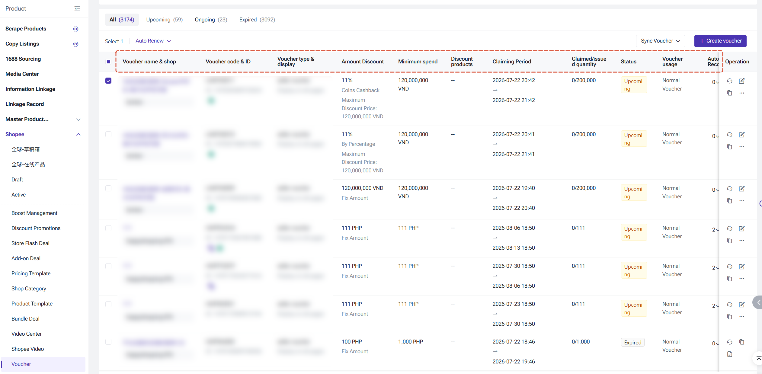Sync the 2026-07-22 20:41 voucher row
Viewport: 762px width, 374px height.
(x=730, y=135)
